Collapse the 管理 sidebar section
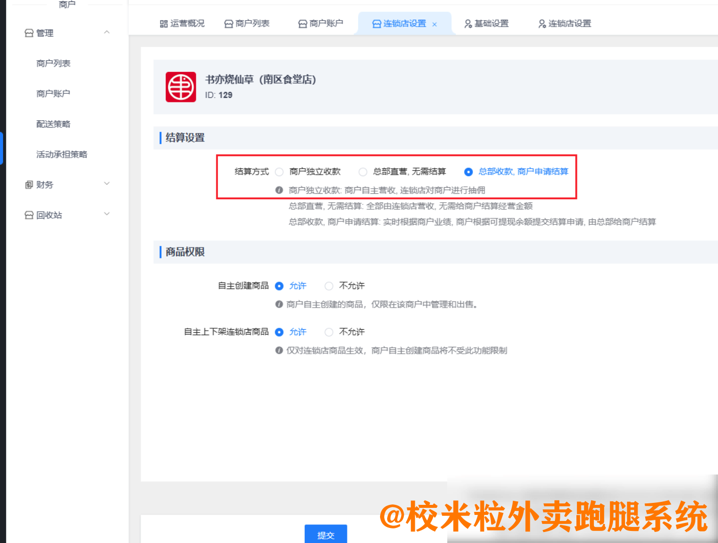This screenshot has height=543, width=718. pos(106,33)
